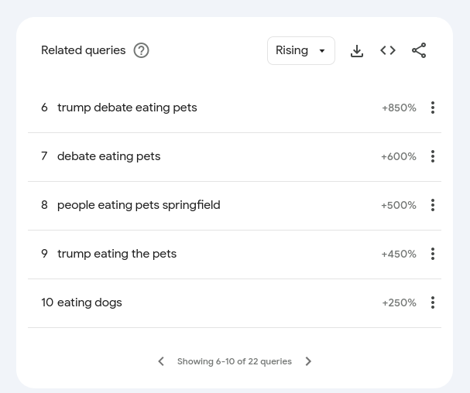The image size is (470, 393).
Task: Expand the Rising dropdown
Action: coord(301,50)
